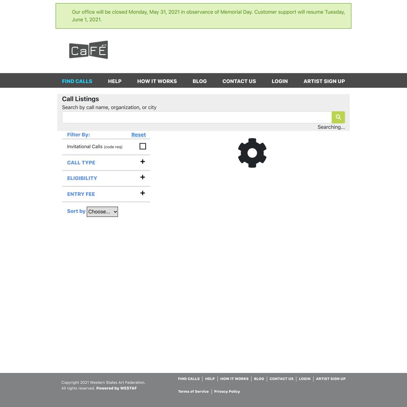Reset the filters via Reset link
Viewport: 407px width, 407px height.
coord(138,134)
